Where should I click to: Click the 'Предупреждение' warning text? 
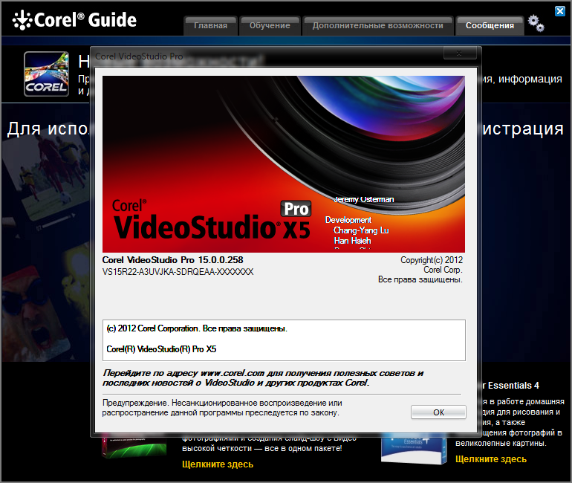222,407
